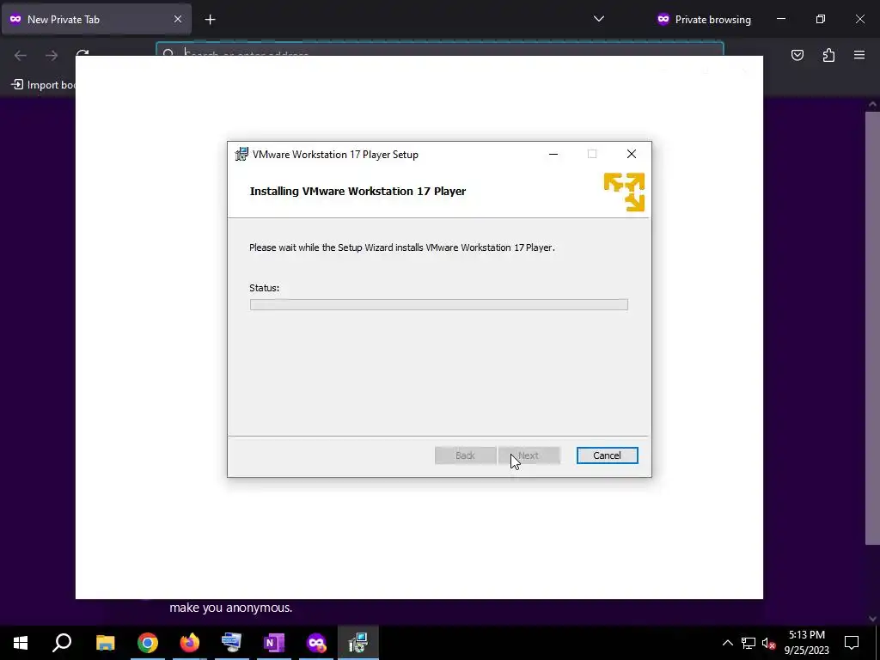Open a new tab with the plus button
The height and width of the screenshot is (660, 880).
[x=210, y=20]
